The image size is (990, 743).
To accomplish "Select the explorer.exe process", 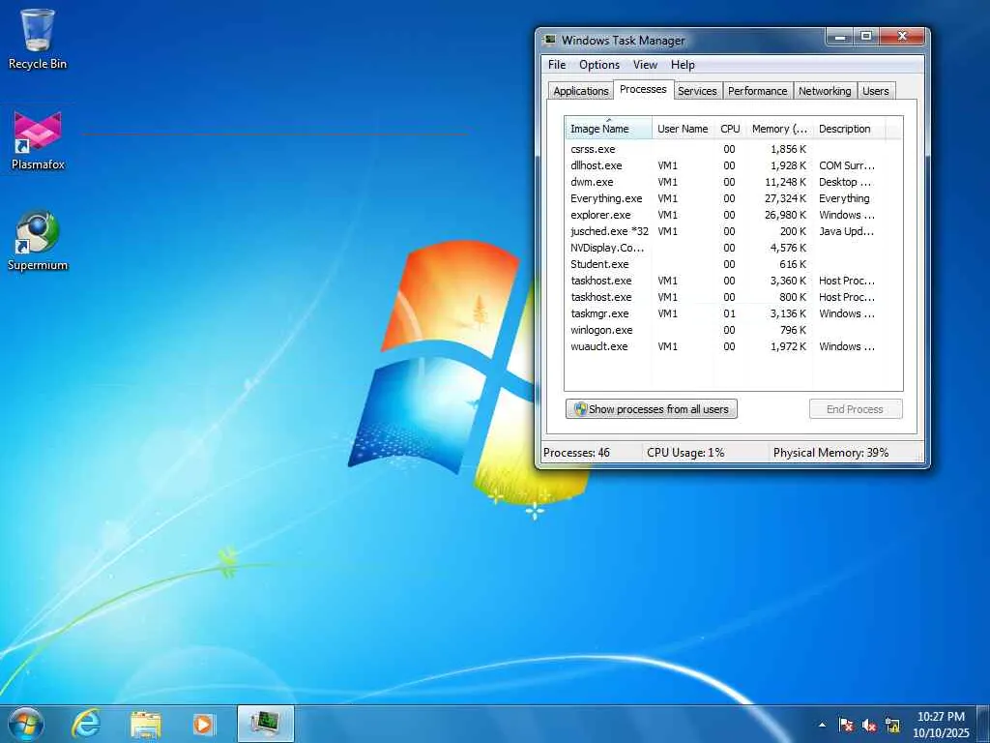I will (734, 215).
